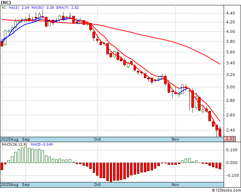The width and height of the screenshot is (241, 193).
Task: Click the MA(50) indicator label
Action: coord(38,8)
